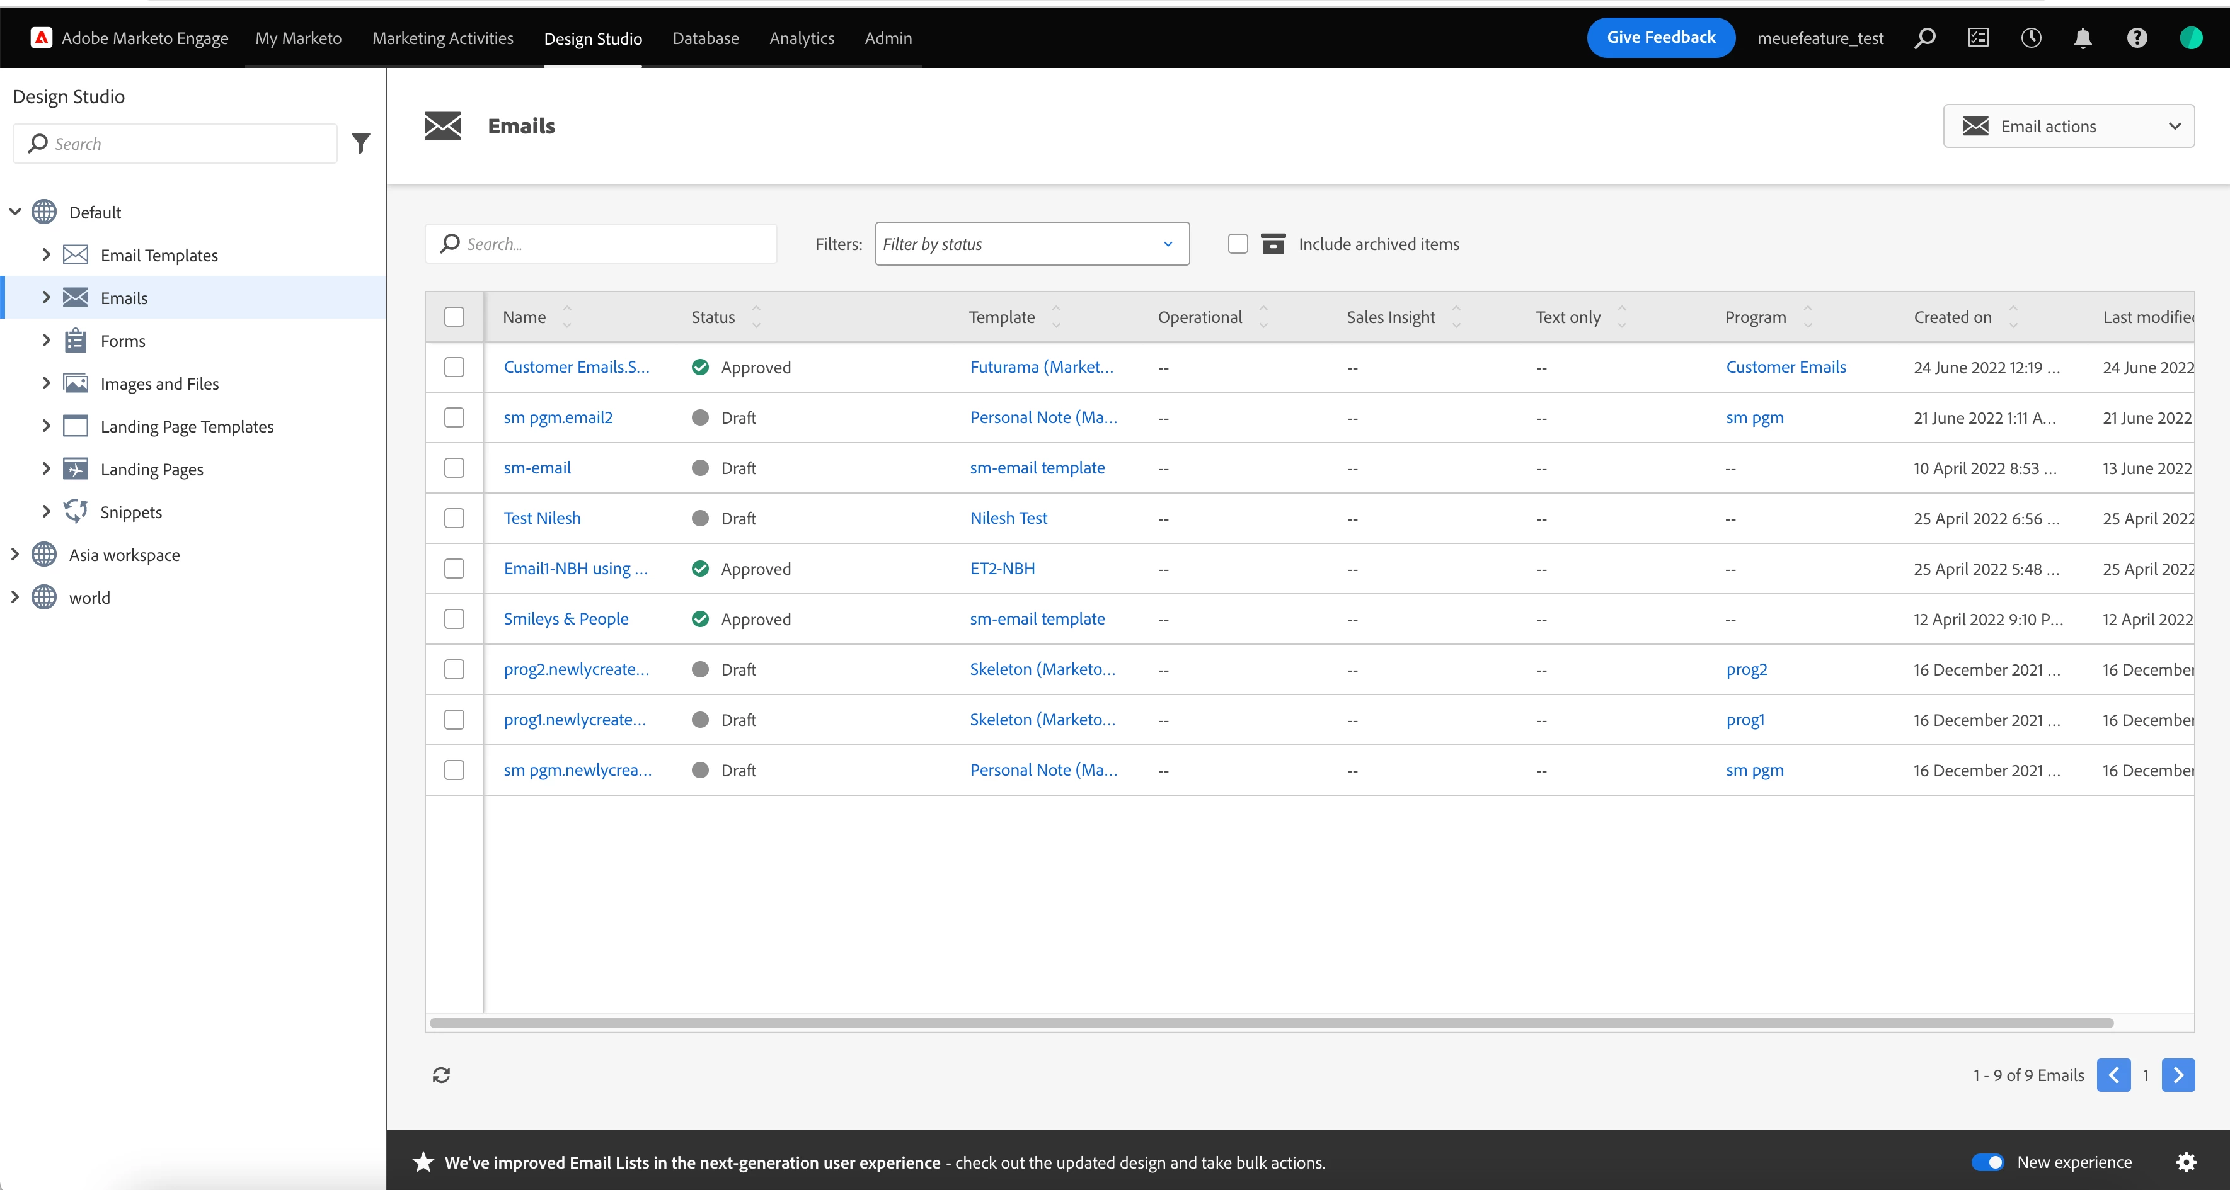Image resolution: width=2230 pixels, height=1190 pixels.
Task: Click the checklist icon in top bar
Action: [x=1978, y=38]
